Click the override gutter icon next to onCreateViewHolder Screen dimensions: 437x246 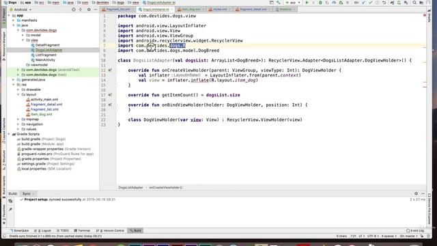110,70
